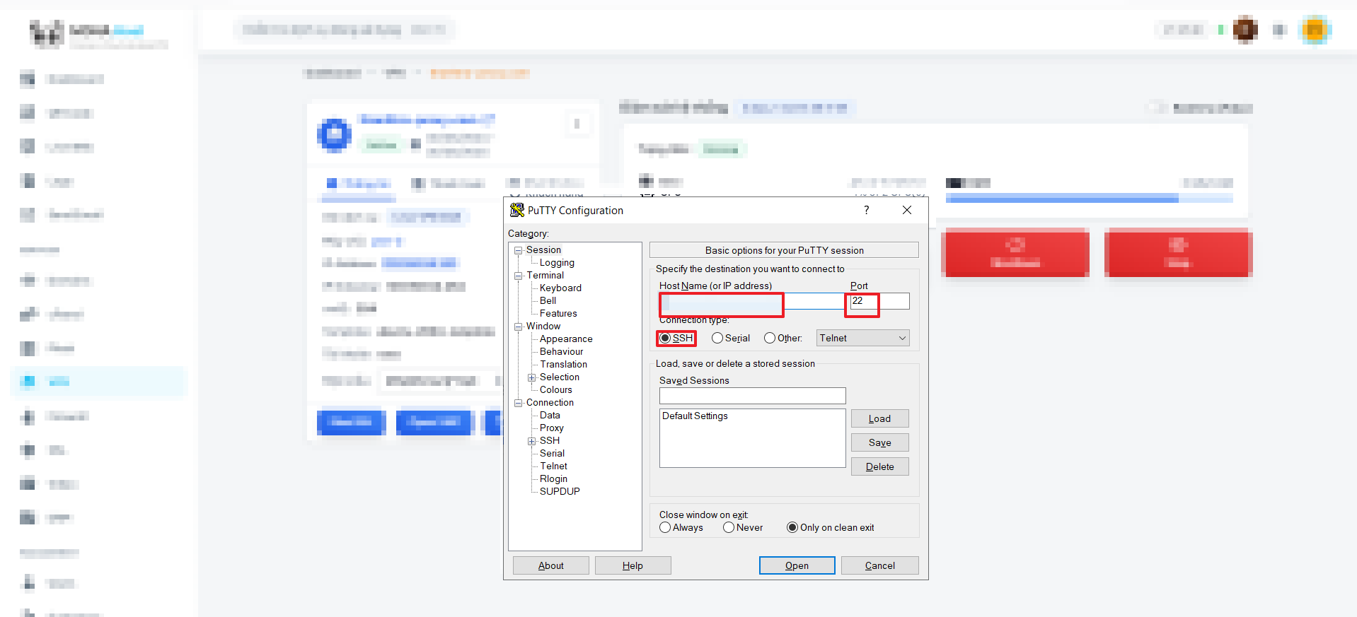Focus the Port number field

[x=879, y=302]
